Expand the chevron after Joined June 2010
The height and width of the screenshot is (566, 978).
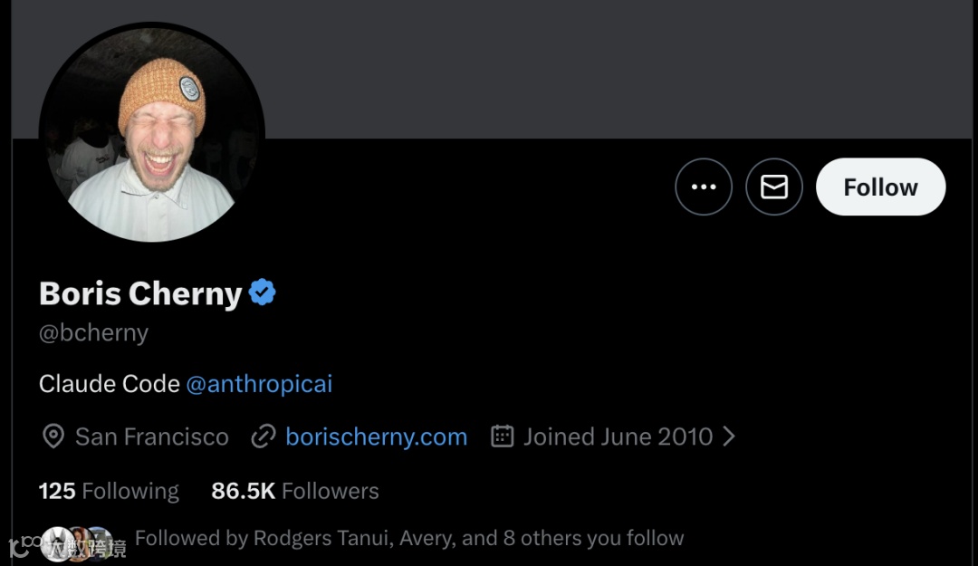729,436
